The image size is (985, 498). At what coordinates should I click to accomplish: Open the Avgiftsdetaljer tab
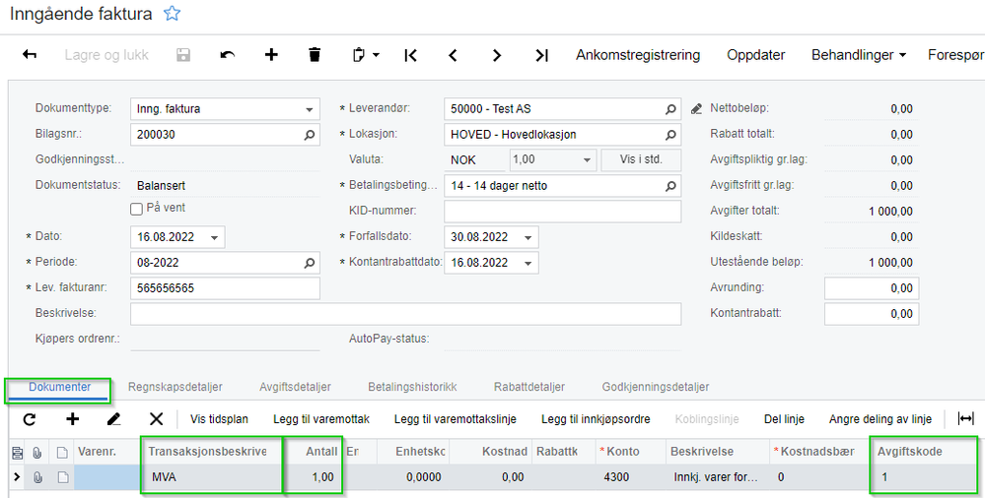pyautogui.click(x=295, y=387)
